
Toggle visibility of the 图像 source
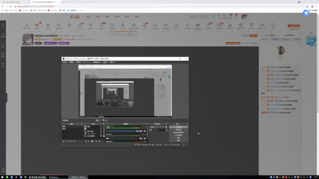(x=101, y=126)
